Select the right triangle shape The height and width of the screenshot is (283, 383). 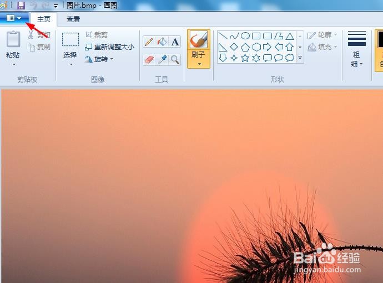pos(223,47)
